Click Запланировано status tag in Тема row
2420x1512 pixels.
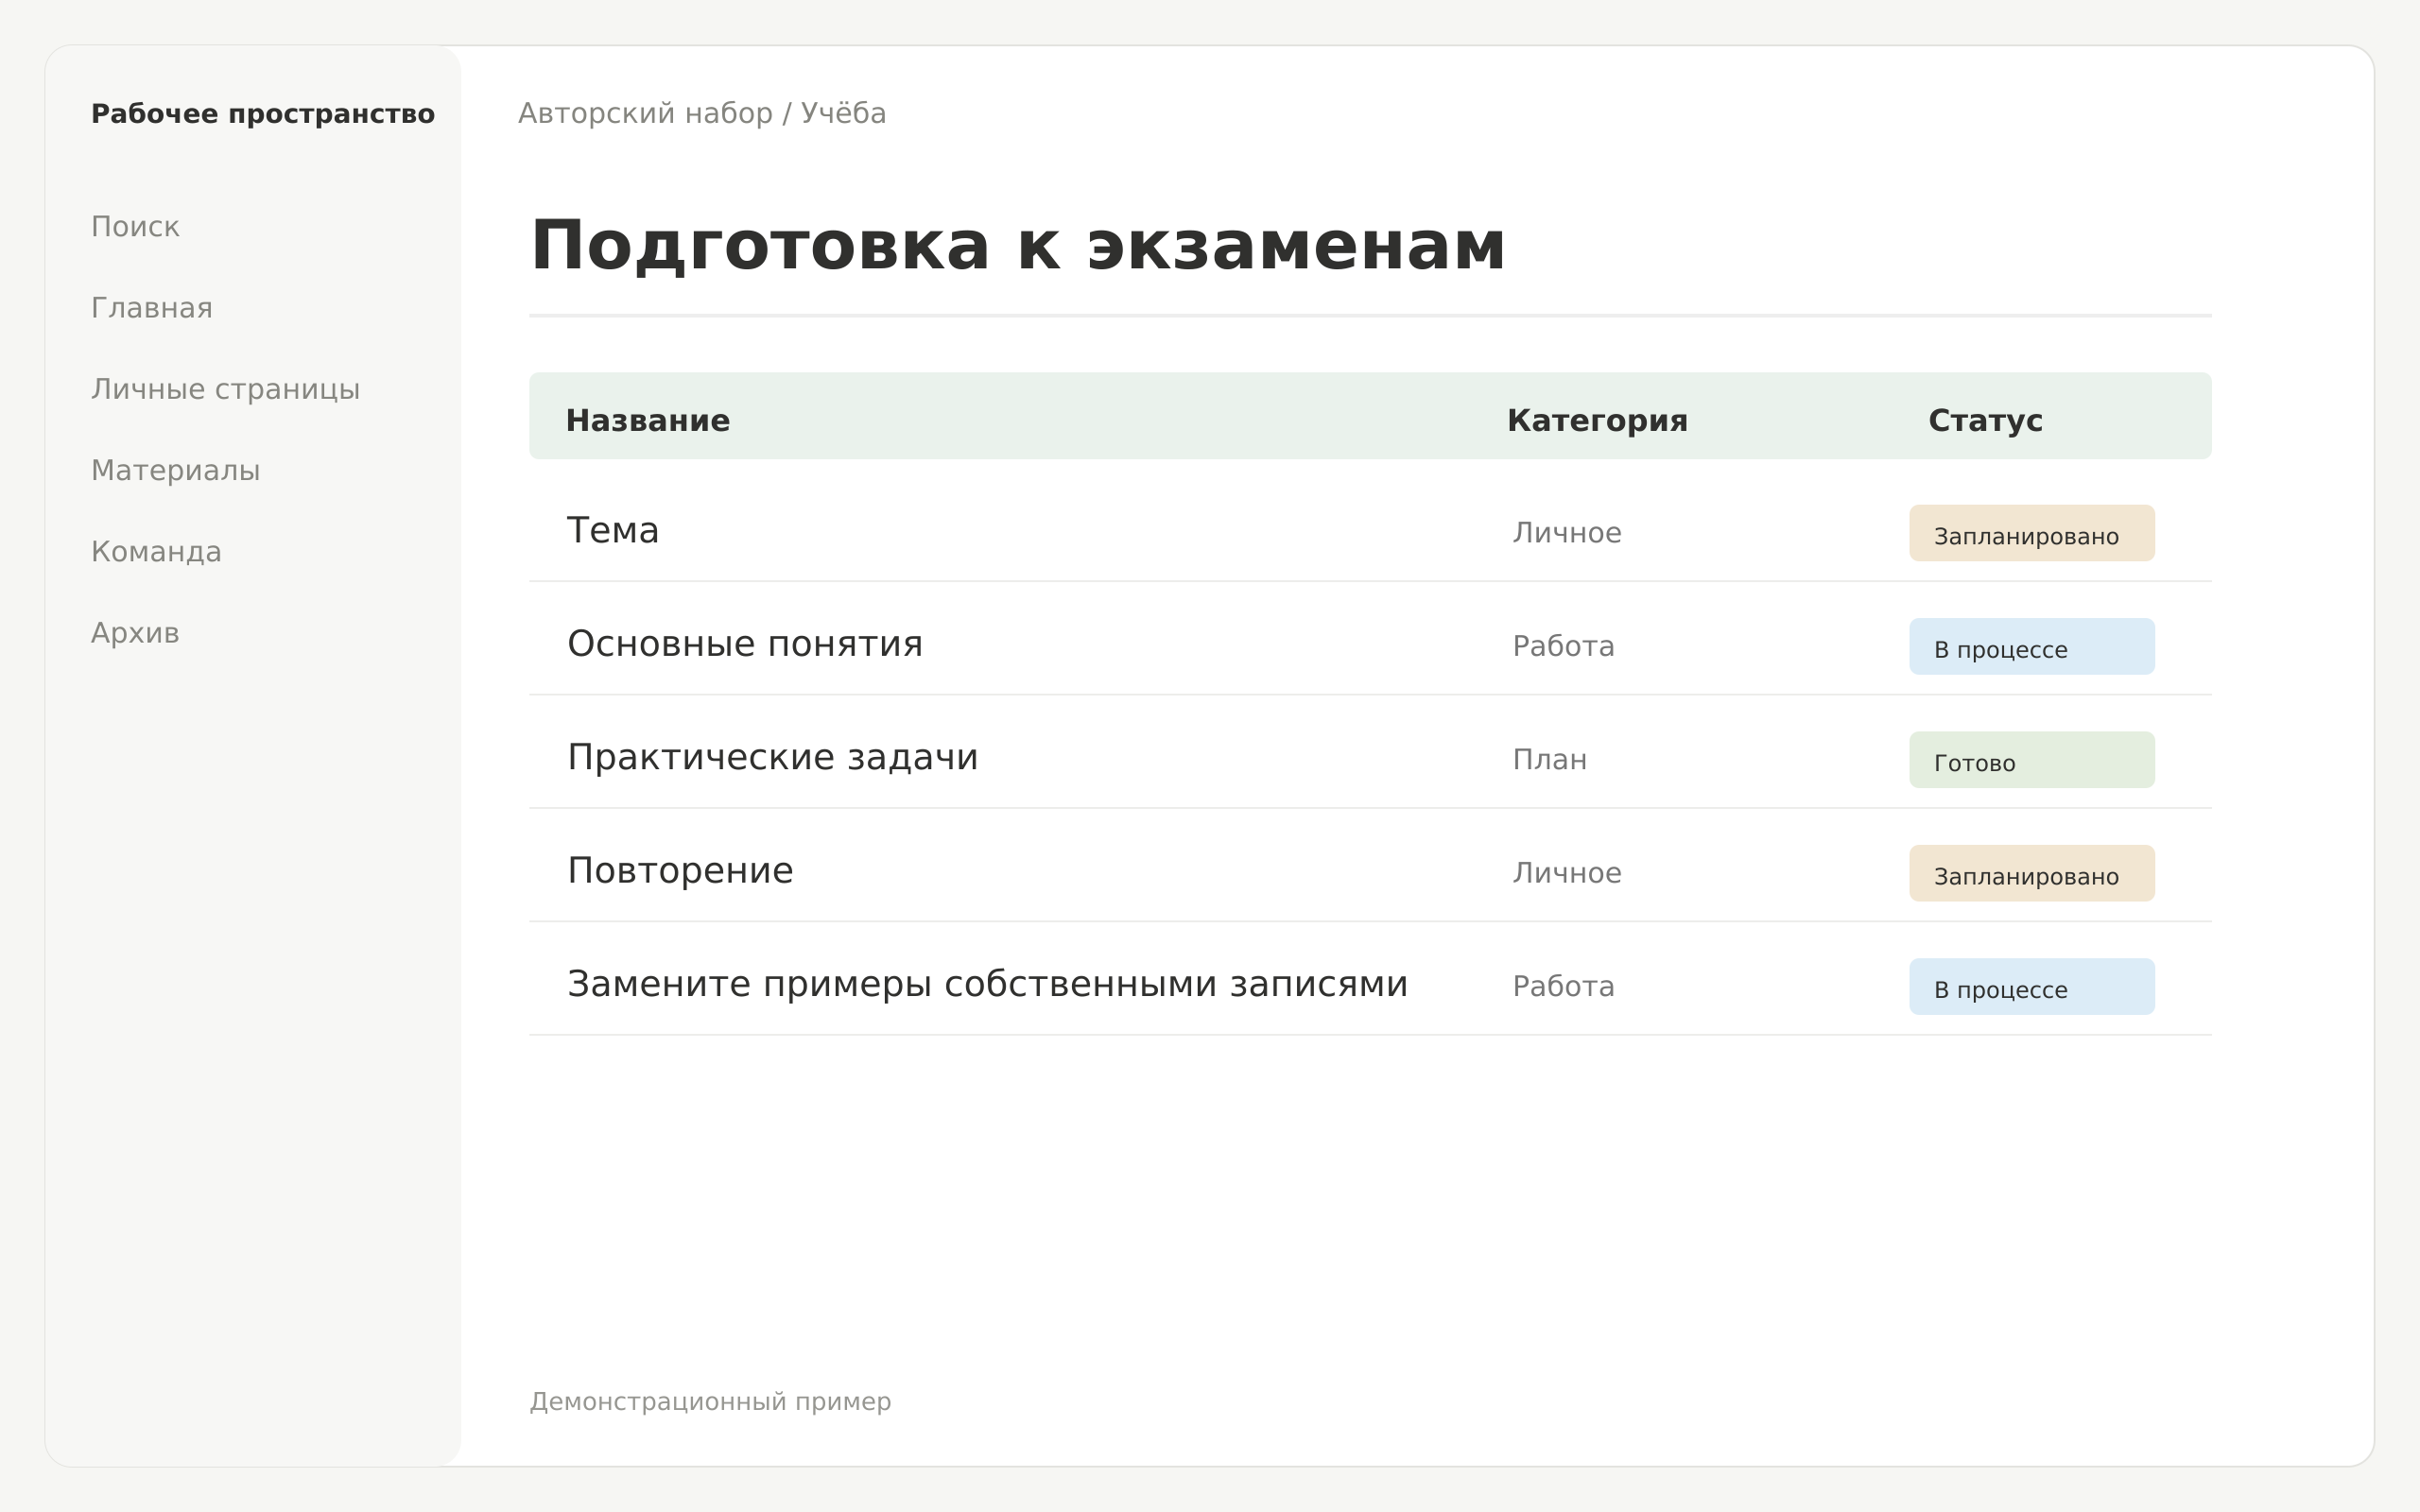2032,533
